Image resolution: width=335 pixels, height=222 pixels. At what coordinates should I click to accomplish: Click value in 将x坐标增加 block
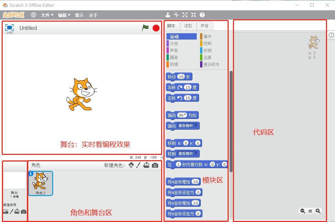195,181
